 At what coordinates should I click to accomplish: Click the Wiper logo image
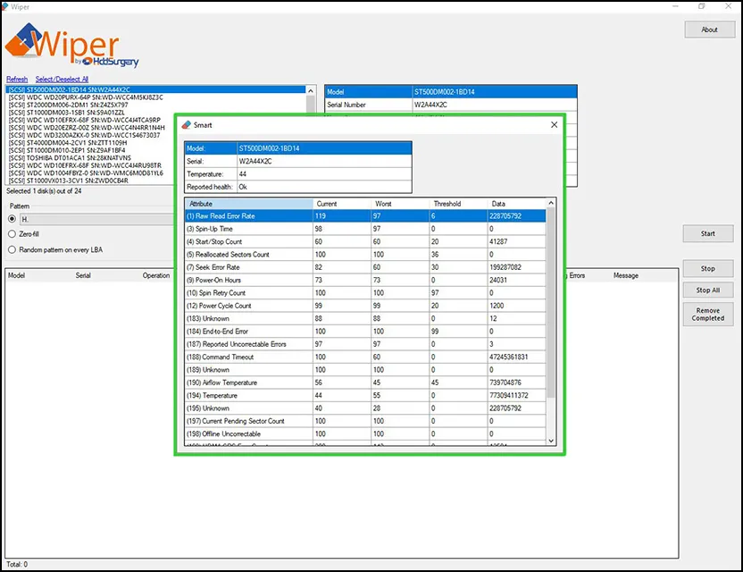tap(71, 46)
